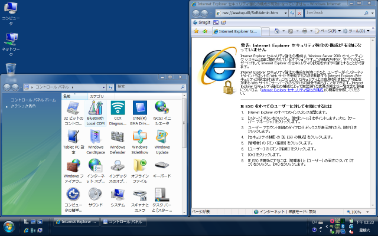The width and height of the screenshot is (378, 236).
Task: Open Windows SideShow icon
Action: (140, 142)
